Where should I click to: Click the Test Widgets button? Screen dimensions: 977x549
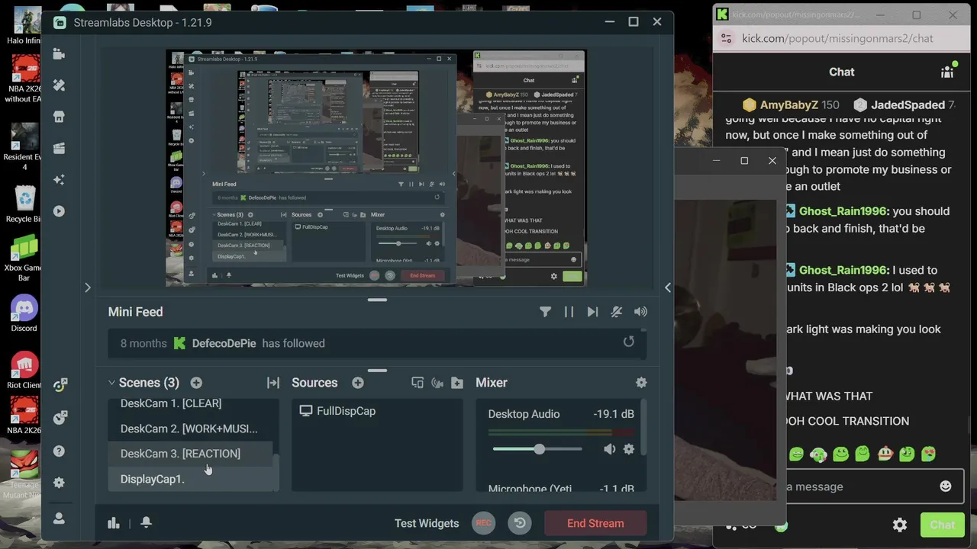(x=427, y=524)
